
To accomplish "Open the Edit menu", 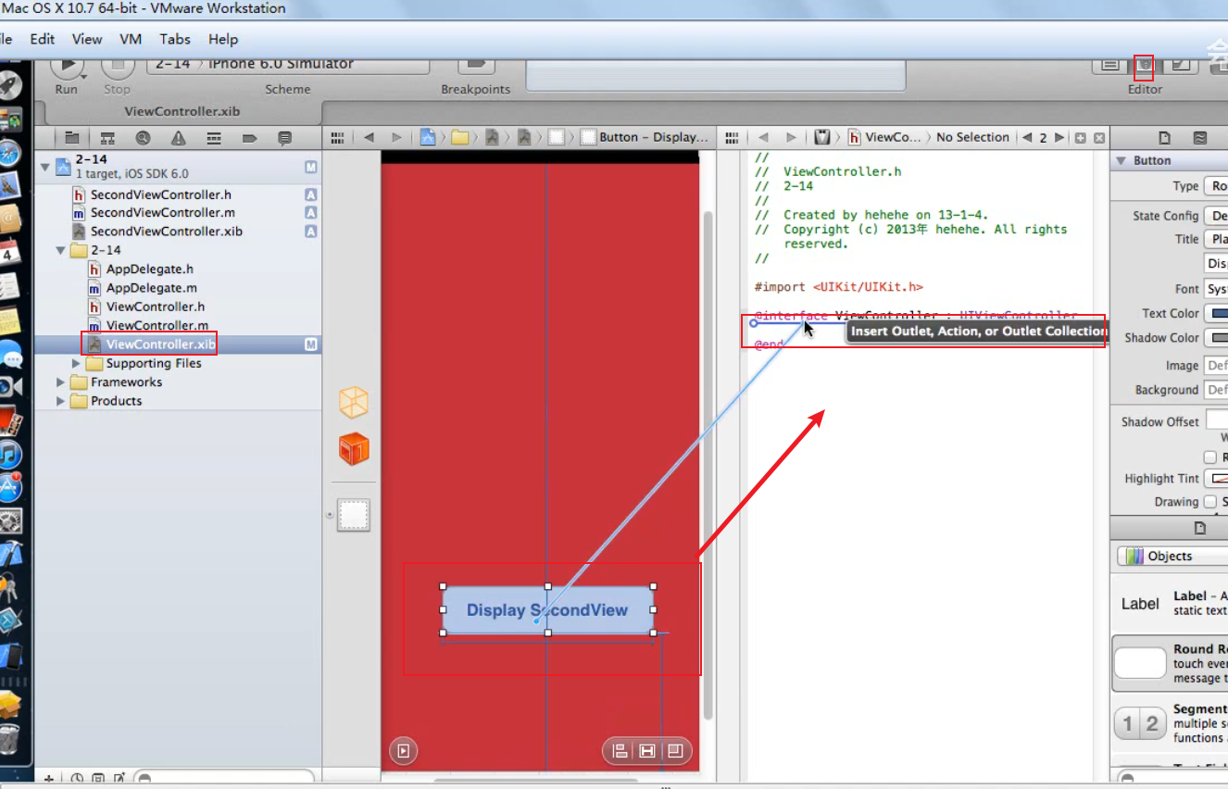I will click(x=42, y=39).
